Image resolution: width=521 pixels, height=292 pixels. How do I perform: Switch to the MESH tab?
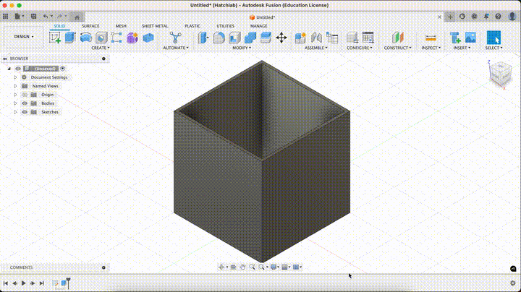point(121,26)
